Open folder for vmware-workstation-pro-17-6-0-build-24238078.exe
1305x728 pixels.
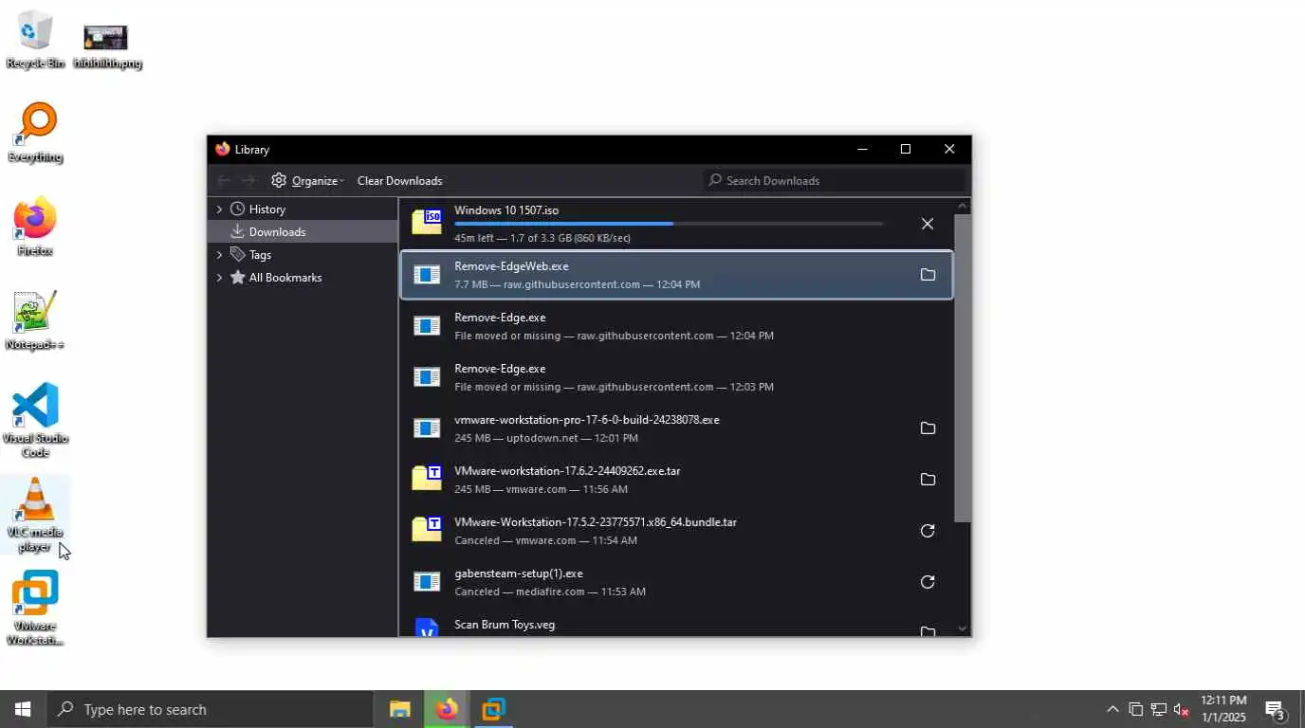point(928,428)
